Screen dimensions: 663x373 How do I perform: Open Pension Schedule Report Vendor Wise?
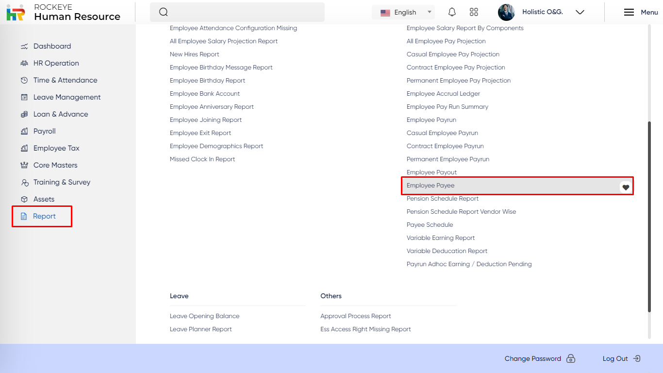[x=462, y=212]
